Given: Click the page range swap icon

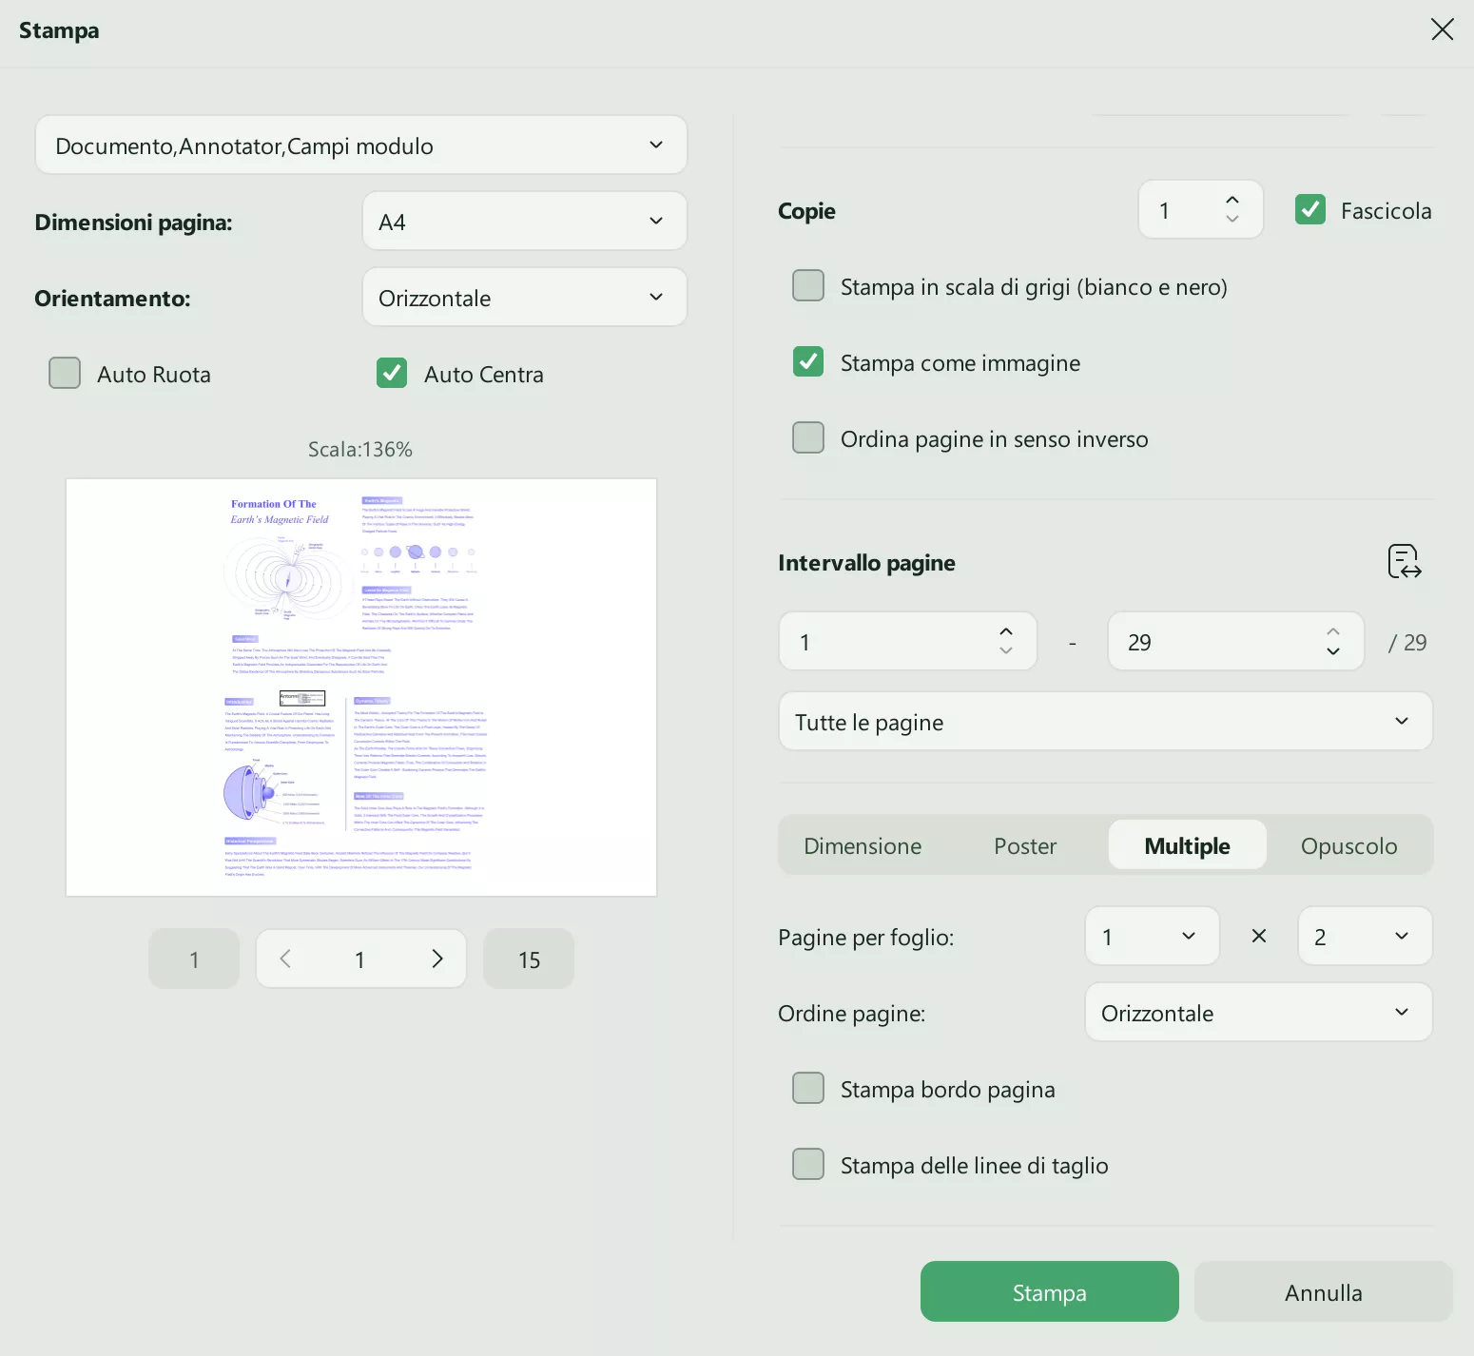Looking at the screenshot, I should [1404, 562].
